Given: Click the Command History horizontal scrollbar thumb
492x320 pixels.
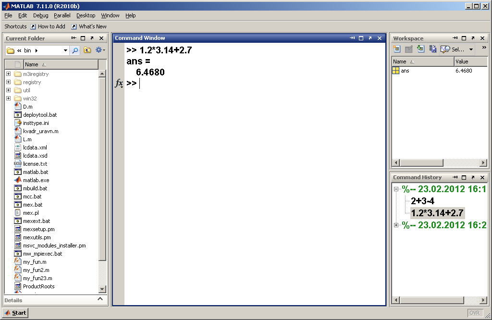Looking at the screenshot, I should pyautogui.click(x=431, y=300).
